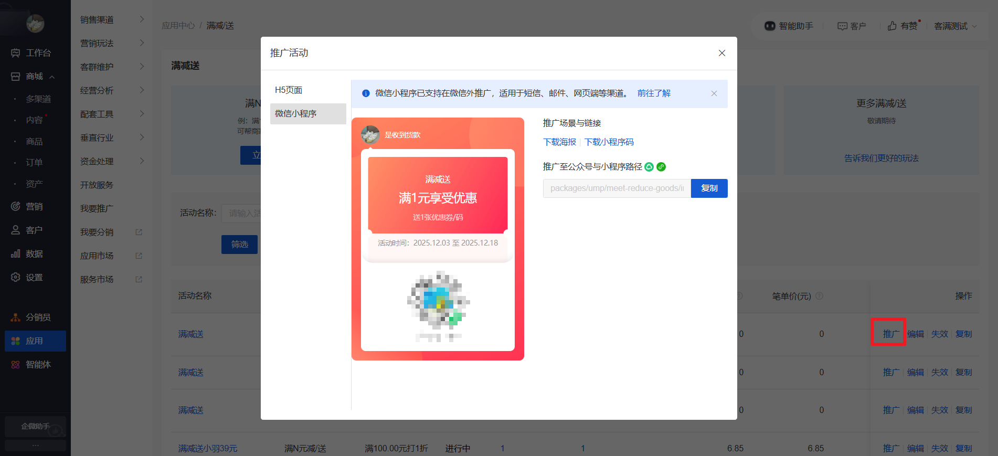This screenshot has height=456, width=998.
Task: Click 推广 in first 满减送 row
Action: tap(891, 334)
